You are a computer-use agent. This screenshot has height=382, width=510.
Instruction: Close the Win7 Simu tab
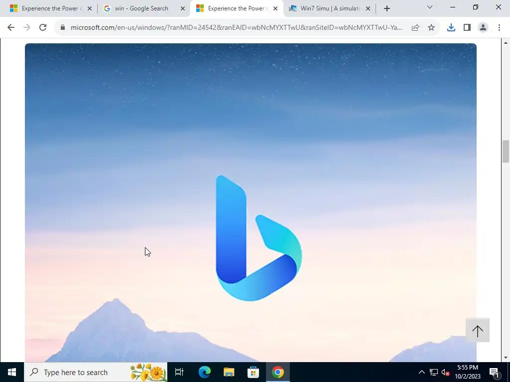(x=368, y=8)
